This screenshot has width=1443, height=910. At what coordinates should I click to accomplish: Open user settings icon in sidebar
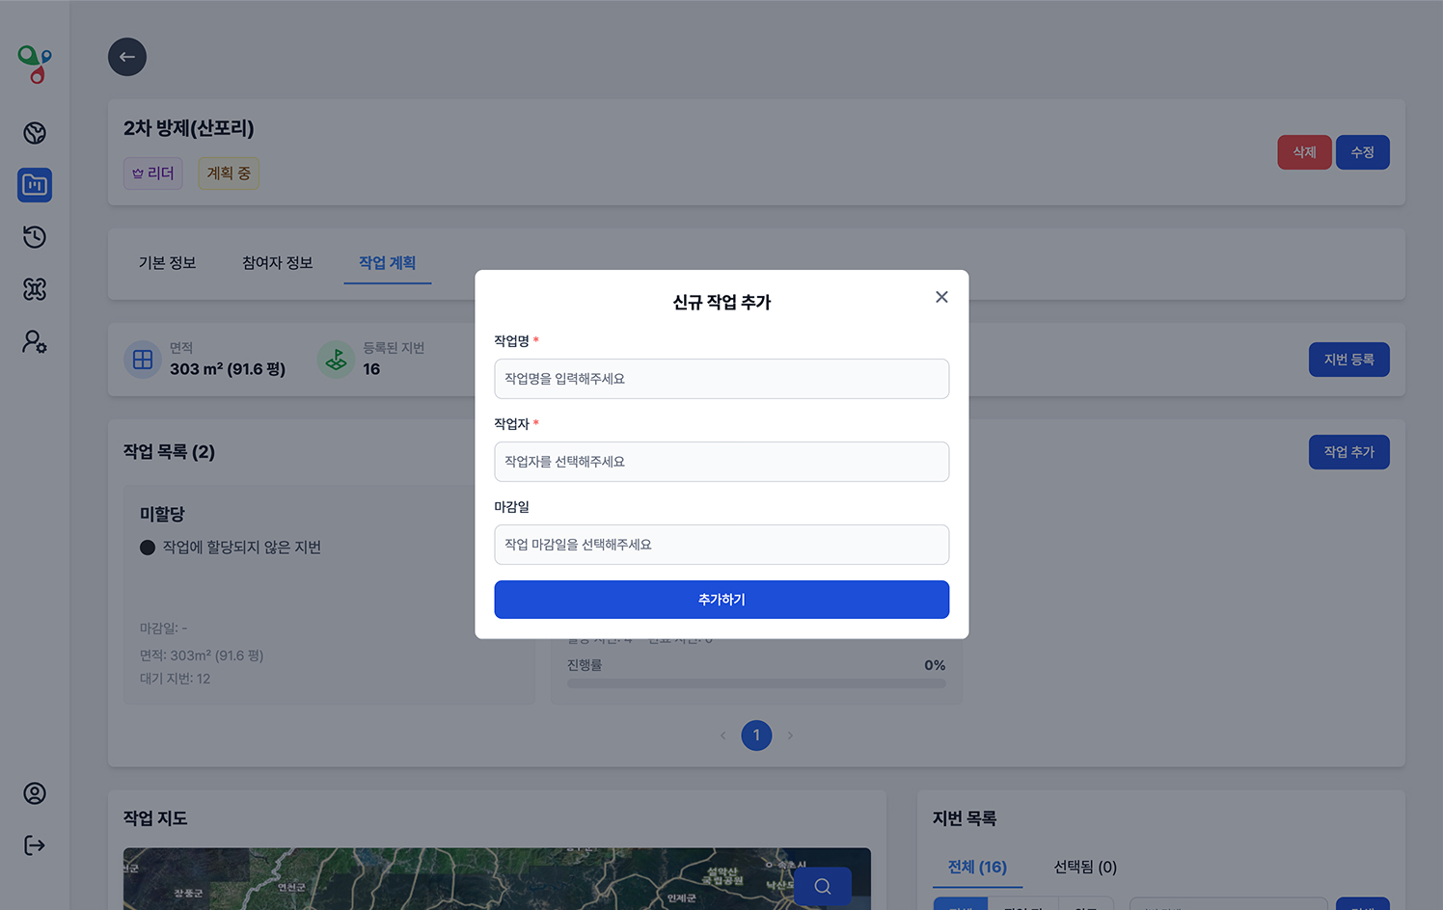pyautogui.click(x=35, y=342)
